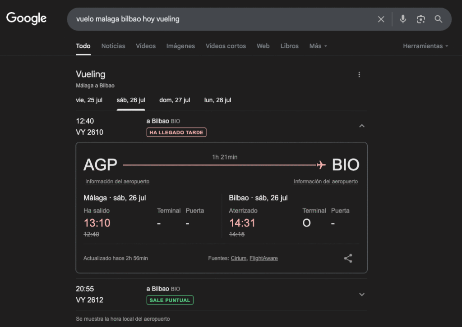Click the Google logo
This screenshot has width=462, height=327.
26,18
